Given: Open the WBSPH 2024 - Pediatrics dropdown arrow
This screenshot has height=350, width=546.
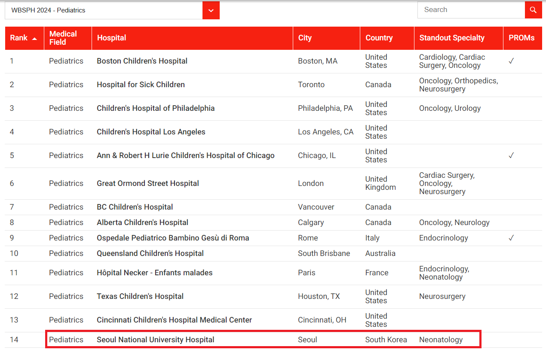Looking at the screenshot, I should click(211, 10).
